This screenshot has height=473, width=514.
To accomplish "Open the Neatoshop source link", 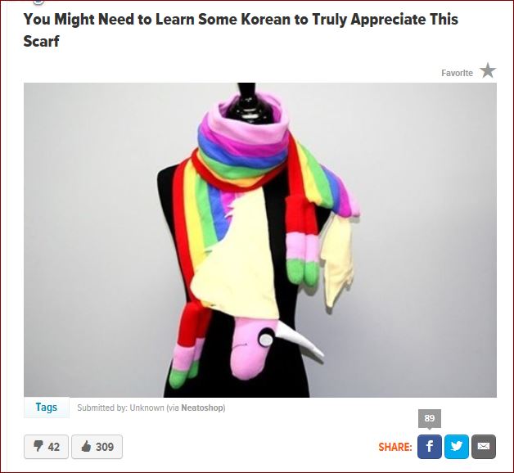I will coord(202,408).
